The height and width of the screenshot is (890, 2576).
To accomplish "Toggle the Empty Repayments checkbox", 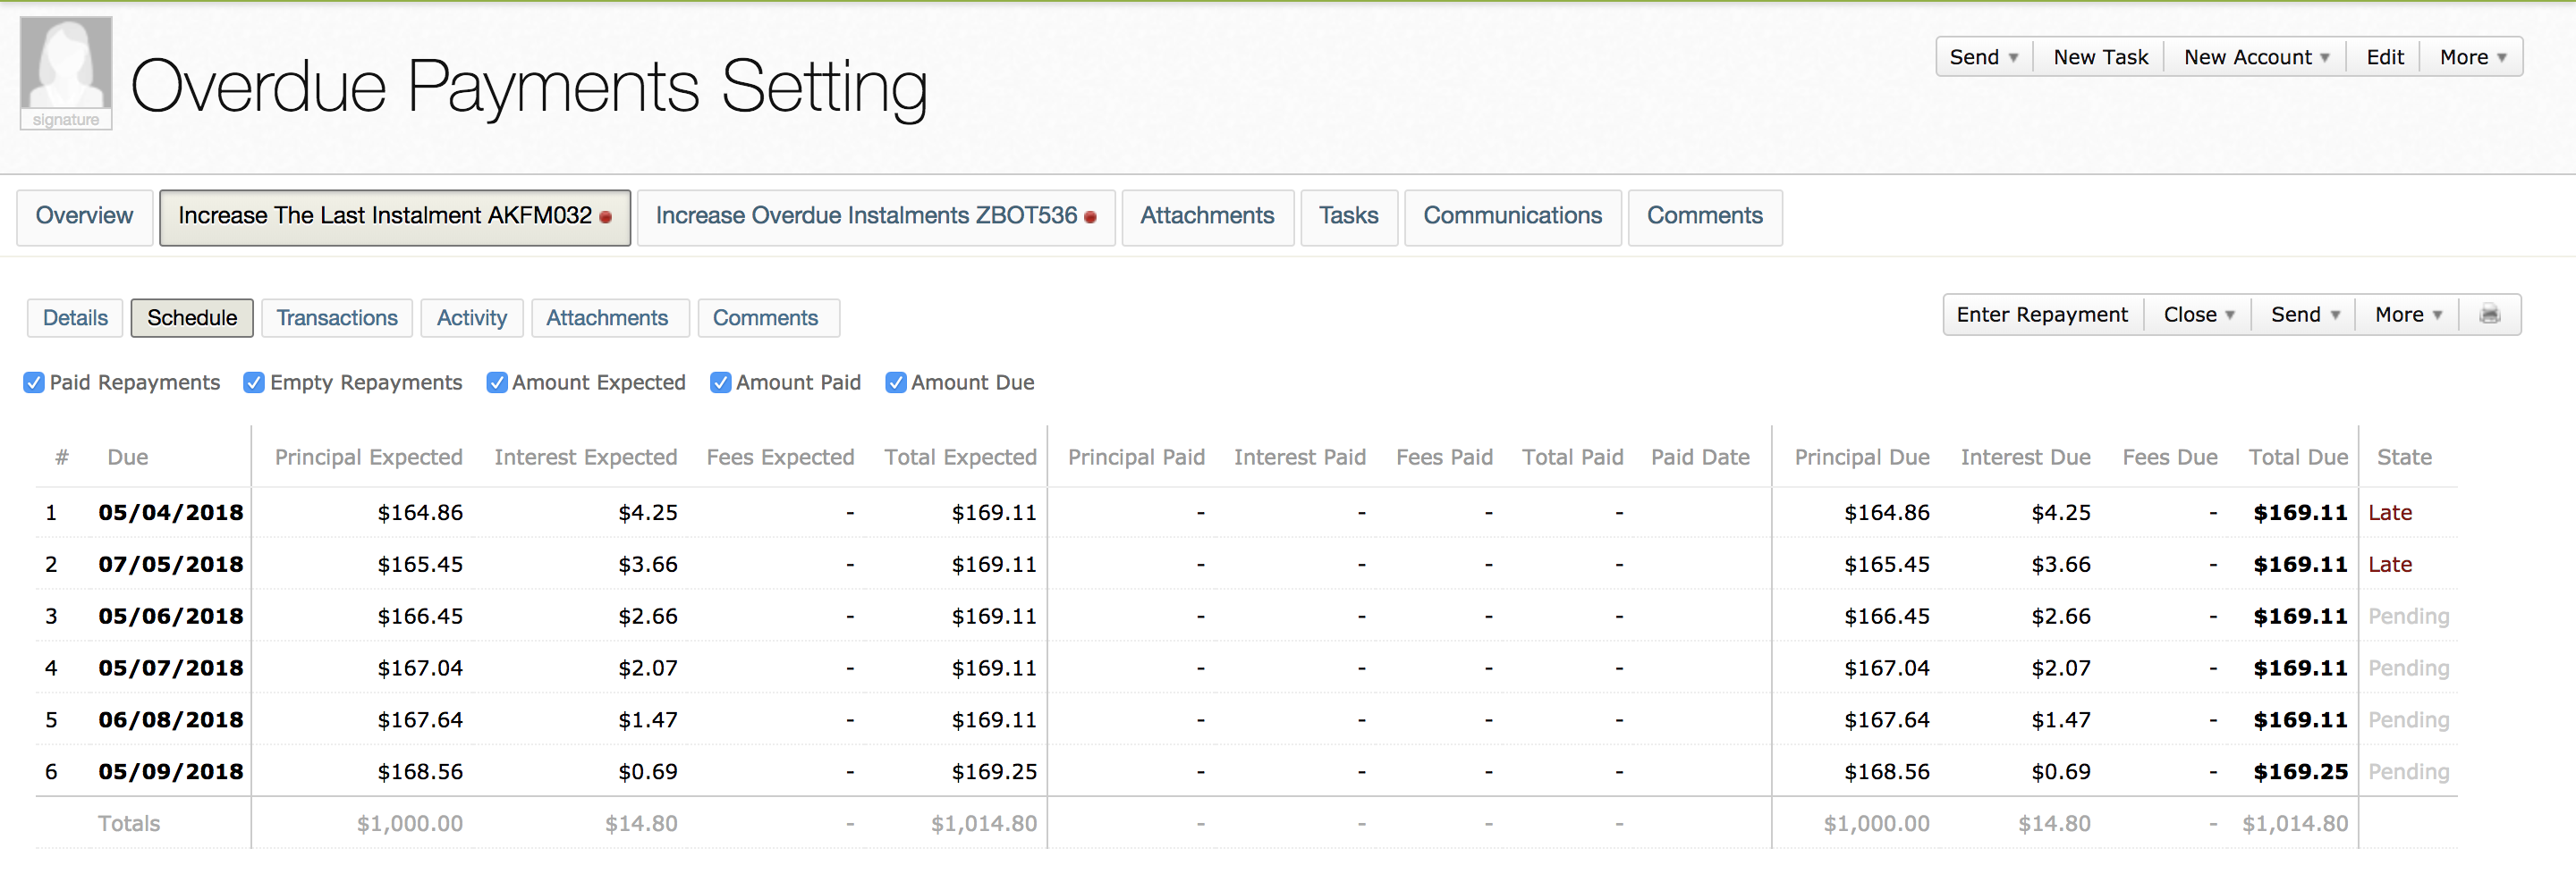I will (x=254, y=382).
